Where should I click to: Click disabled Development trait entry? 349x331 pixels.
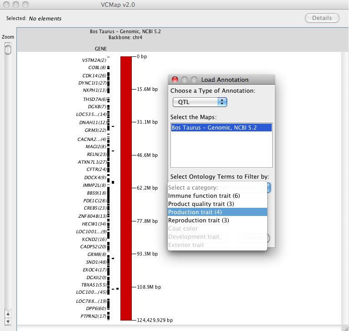(218, 236)
